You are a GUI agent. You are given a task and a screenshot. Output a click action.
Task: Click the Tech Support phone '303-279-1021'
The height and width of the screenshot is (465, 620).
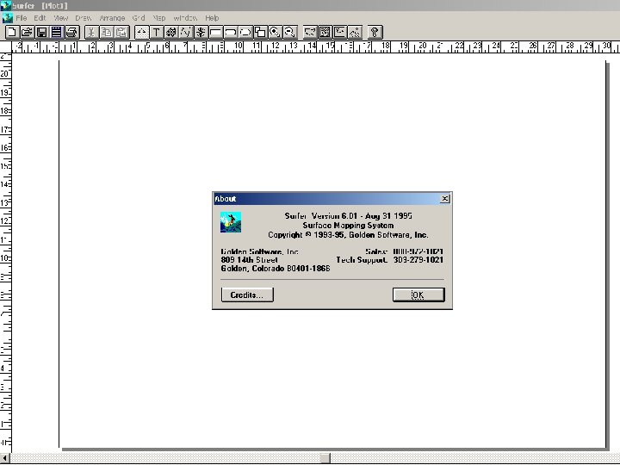click(418, 260)
